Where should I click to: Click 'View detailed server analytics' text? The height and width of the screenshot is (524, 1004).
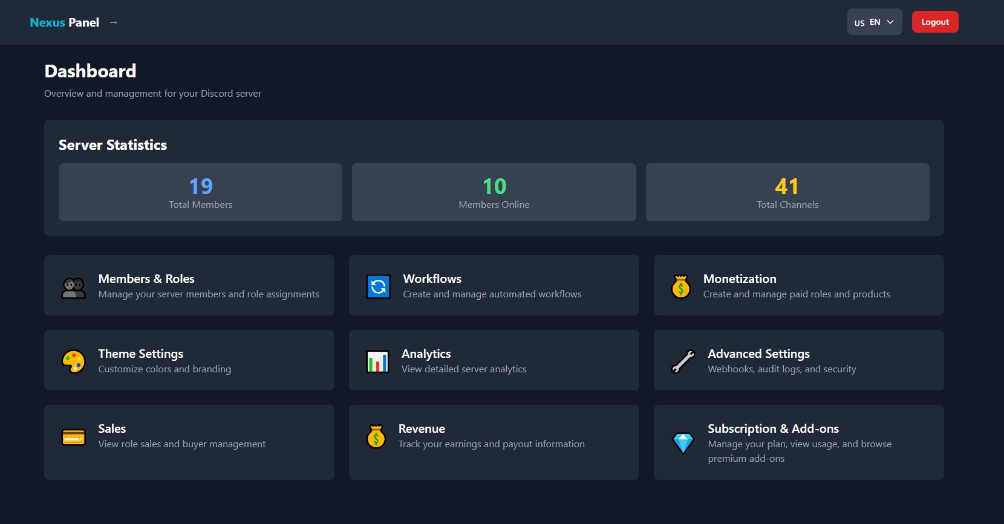(x=464, y=369)
